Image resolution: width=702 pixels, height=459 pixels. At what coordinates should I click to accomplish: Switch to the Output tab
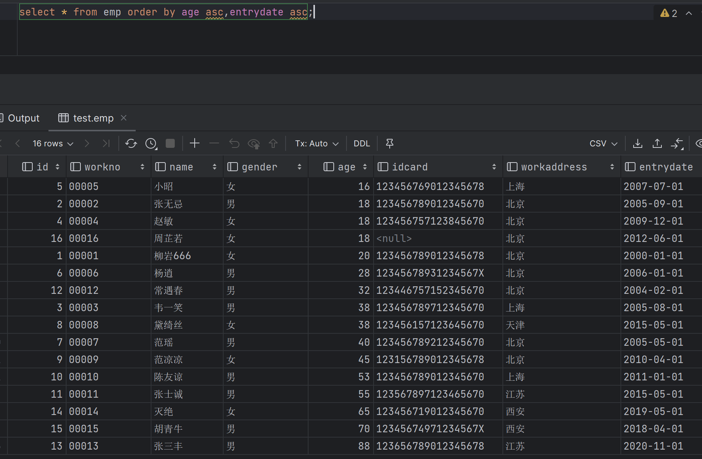point(20,118)
